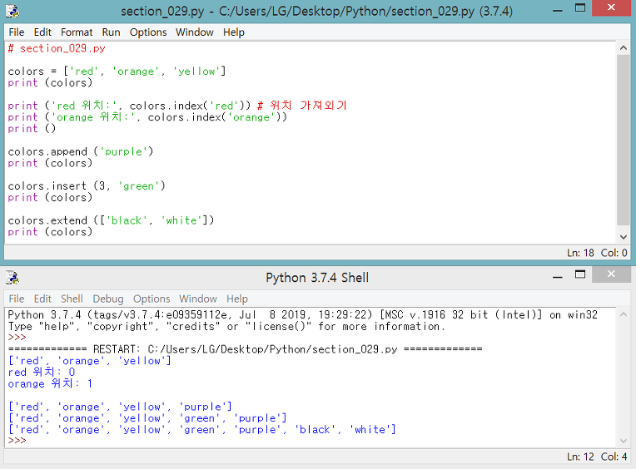Maximize the section_029.py editor window
636x469 pixels.
tap(580, 8)
